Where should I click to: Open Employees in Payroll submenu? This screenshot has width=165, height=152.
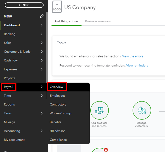coord(57,96)
